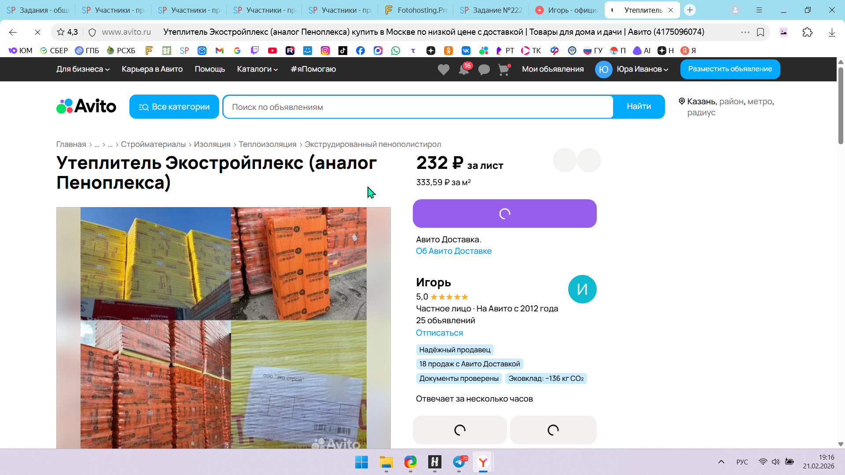845x475 pixels.
Task: Open Telegram from Windows taskbar
Action: point(459,462)
